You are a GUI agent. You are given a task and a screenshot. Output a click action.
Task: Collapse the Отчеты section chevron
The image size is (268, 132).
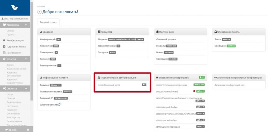(x=26, y=59)
